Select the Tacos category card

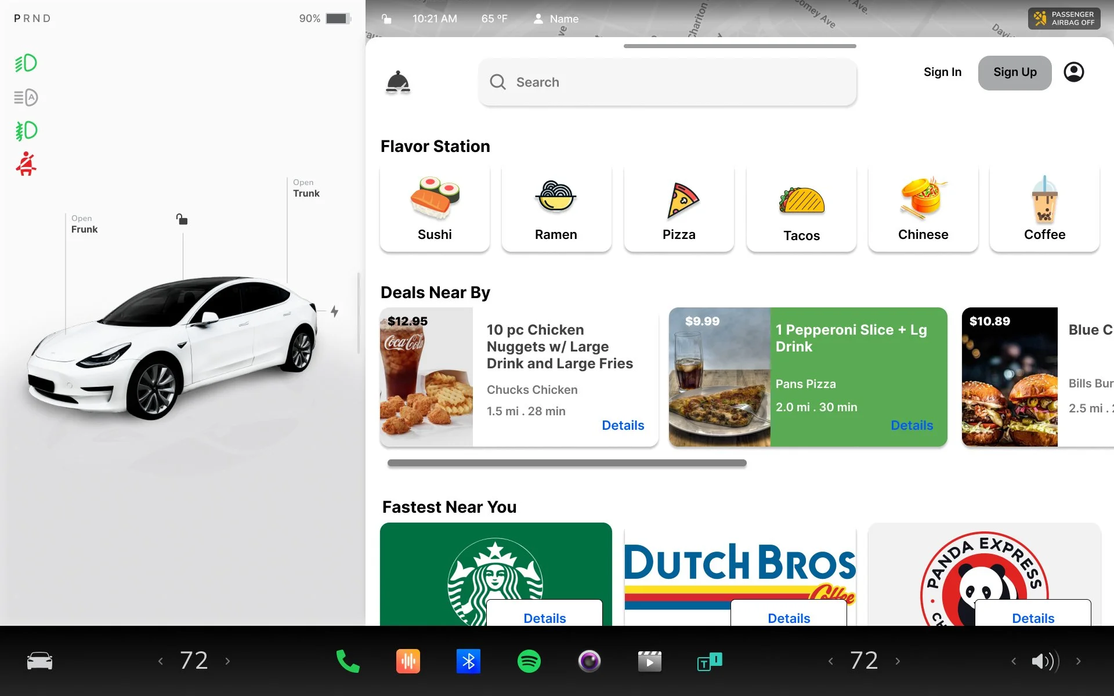(x=801, y=209)
